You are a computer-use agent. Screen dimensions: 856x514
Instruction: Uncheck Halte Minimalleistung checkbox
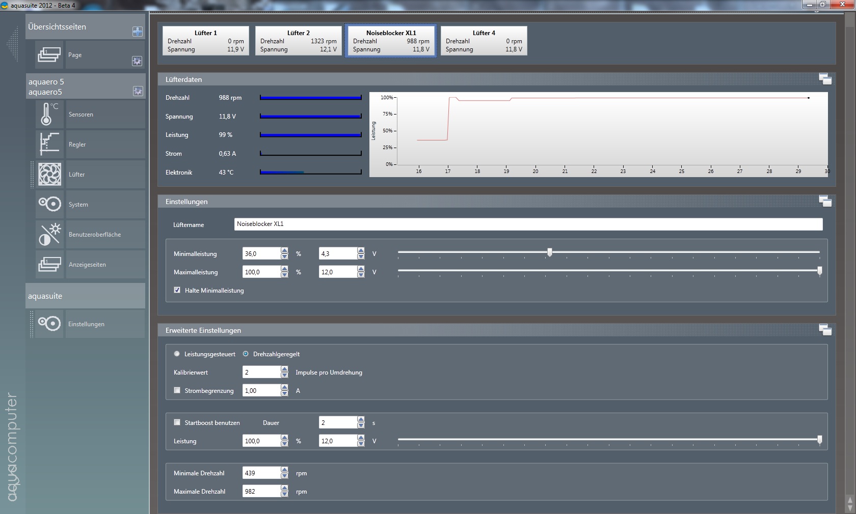click(177, 290)
